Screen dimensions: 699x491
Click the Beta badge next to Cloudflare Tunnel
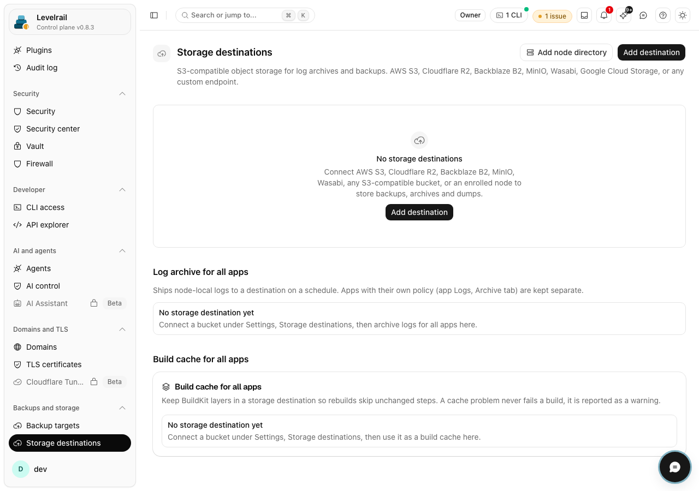(115, 382)
